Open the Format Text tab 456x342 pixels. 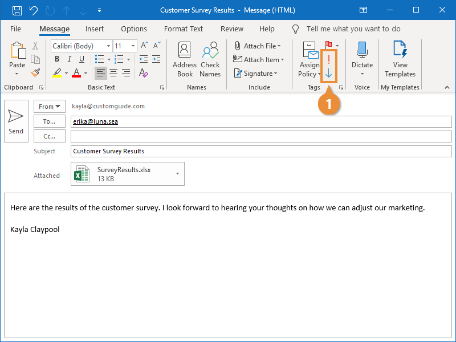[184, 29]
